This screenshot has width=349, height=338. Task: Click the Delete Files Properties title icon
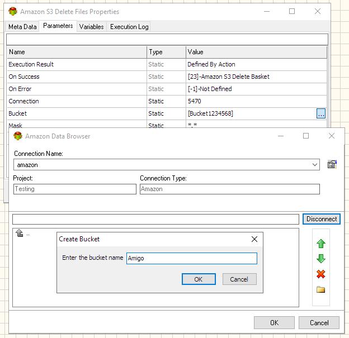pyautogui.click(x=13, y=11)
